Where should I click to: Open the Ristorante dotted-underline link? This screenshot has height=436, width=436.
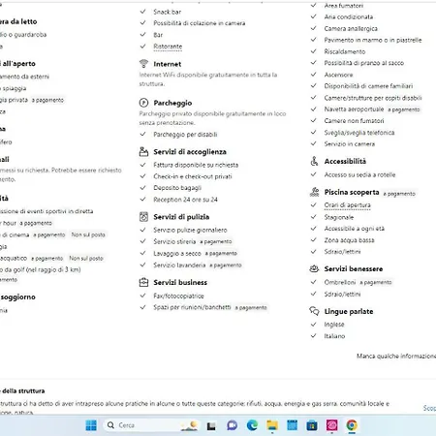click(168, 47)
